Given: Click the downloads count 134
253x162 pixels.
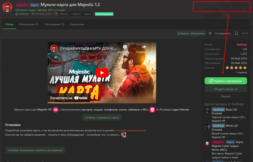Looking at the screenshot, I should (245, 49).
